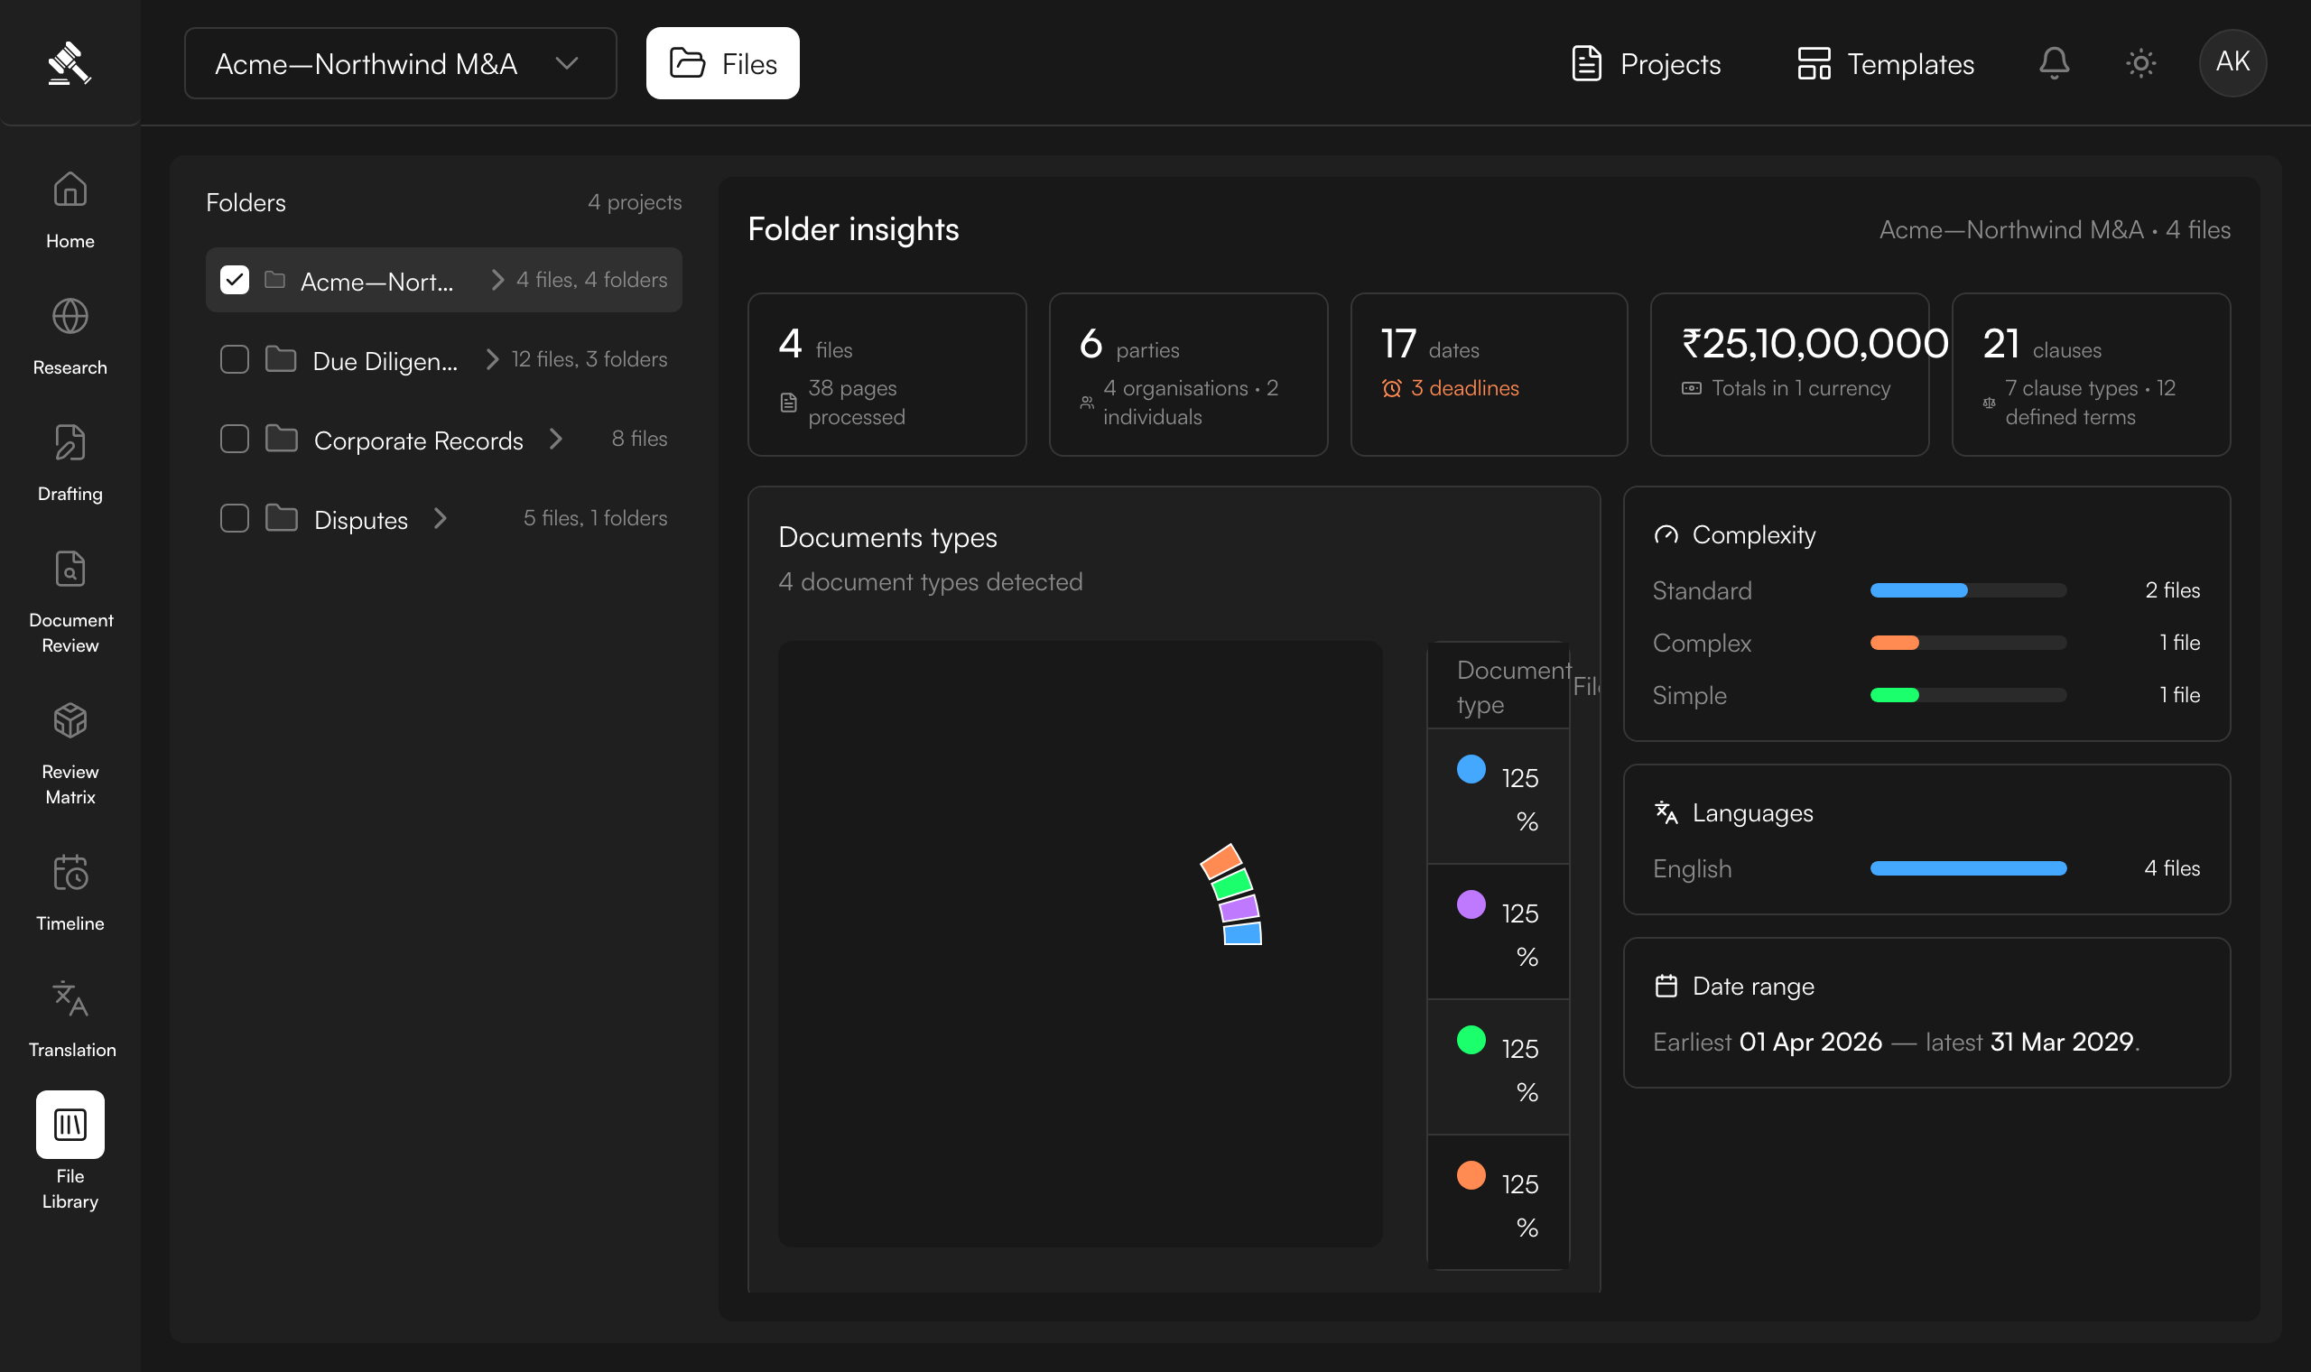Click the green document type legend dot
Image resolution: width=2311 pixels, height=1372 pixels.
[1471, 1040]
